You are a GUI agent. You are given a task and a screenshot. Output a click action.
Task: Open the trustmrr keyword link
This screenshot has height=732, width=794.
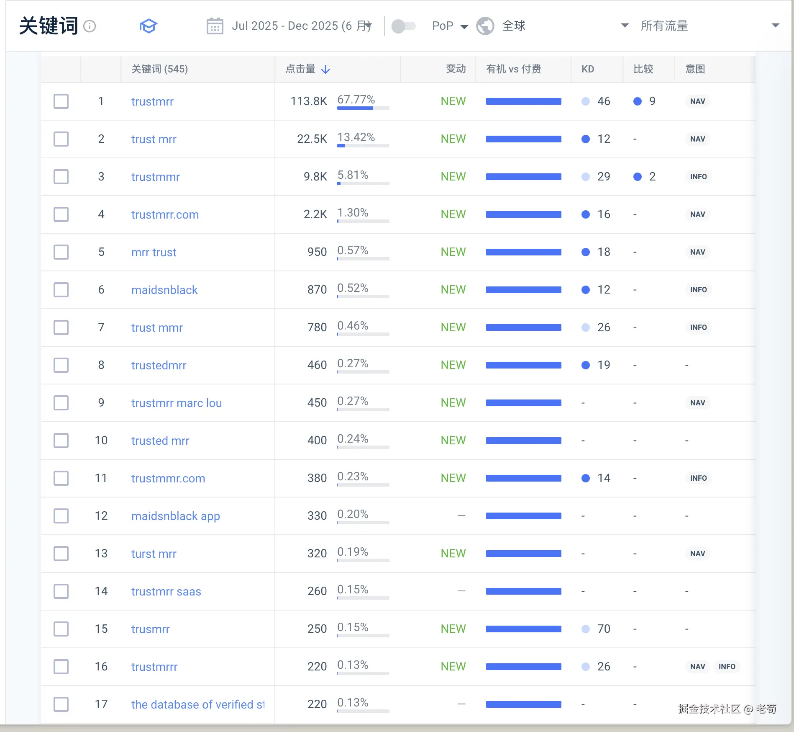click(152, 102)
